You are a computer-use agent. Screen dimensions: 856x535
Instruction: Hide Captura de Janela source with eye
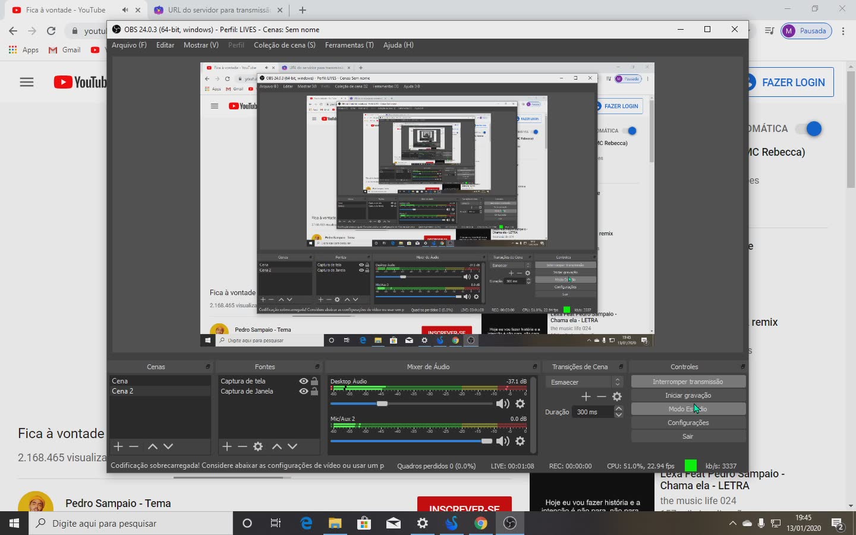coord(304,391)
